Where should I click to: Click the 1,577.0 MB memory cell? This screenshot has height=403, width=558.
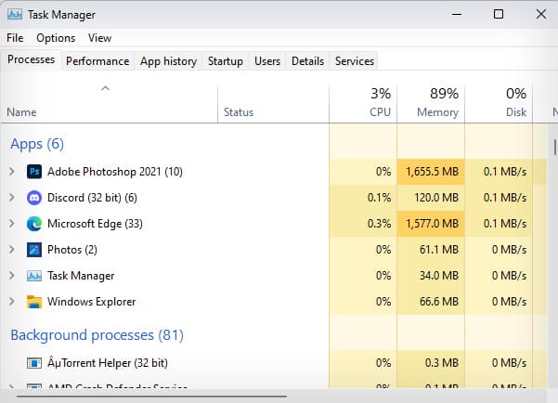point(431,224)
